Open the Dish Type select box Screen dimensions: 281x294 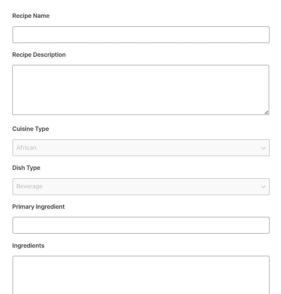(141, 186)
